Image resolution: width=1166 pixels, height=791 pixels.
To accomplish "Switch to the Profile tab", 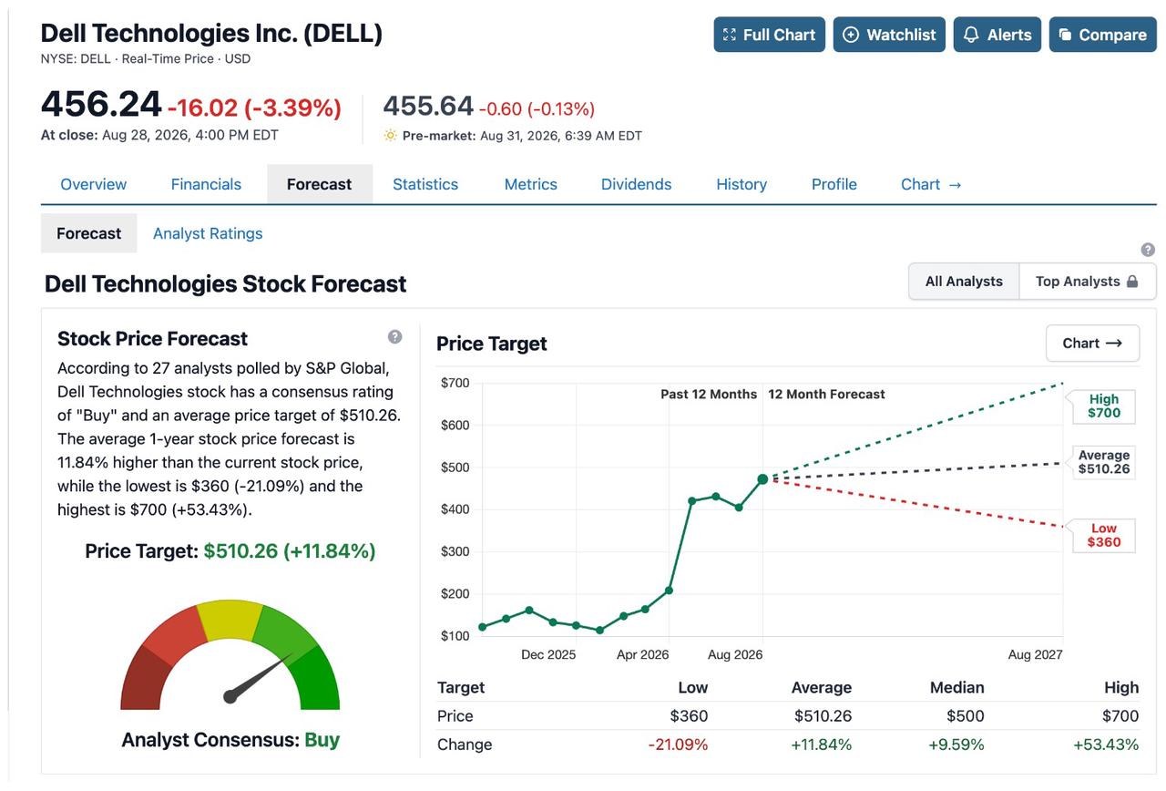I will 834,184.
